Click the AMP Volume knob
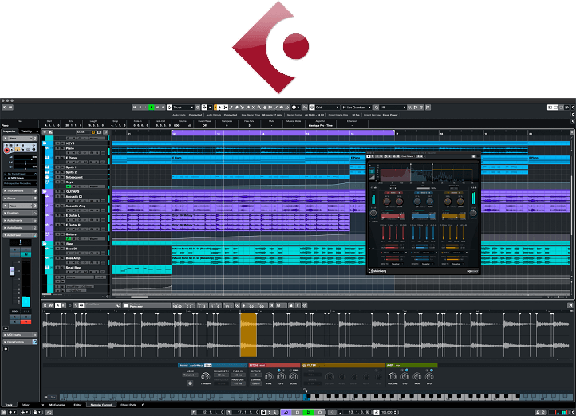This screenshot has height=416, width=576. click(x=393, y=376)
